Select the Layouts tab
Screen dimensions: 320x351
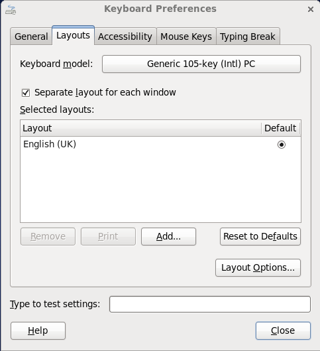point(73,35)
